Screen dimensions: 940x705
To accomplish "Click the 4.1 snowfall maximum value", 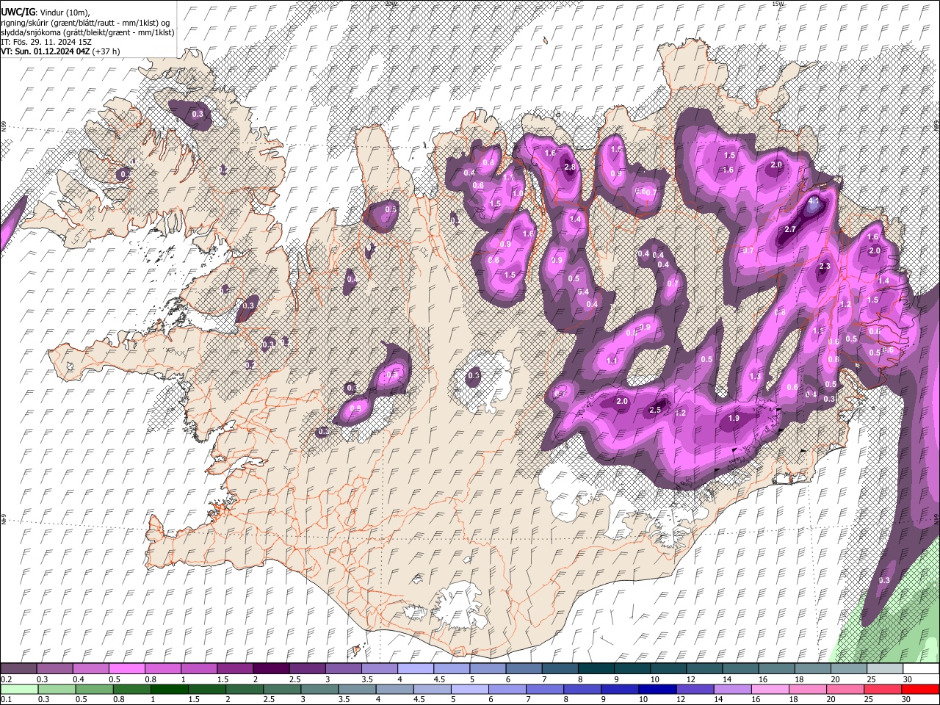I will point(813,200).
